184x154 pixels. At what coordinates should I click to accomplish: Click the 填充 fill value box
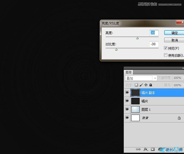click(x=177, y=85)
